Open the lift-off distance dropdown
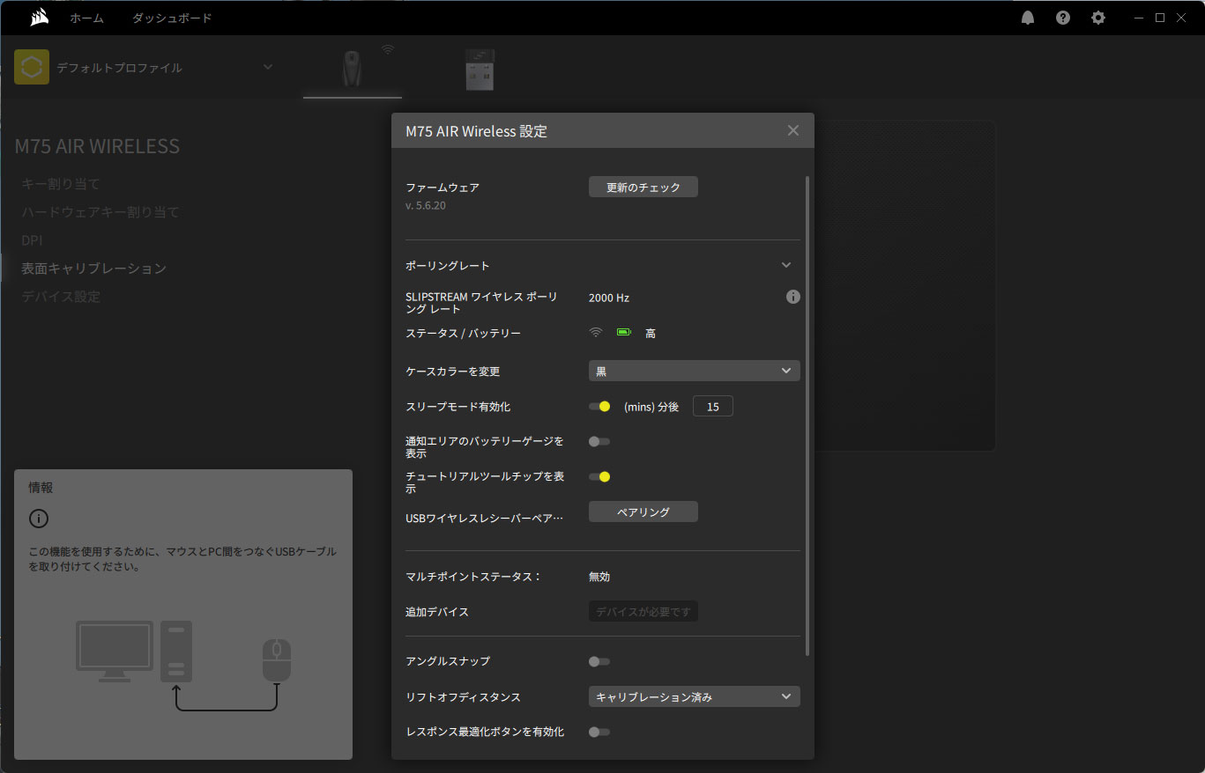 point(694,696)
